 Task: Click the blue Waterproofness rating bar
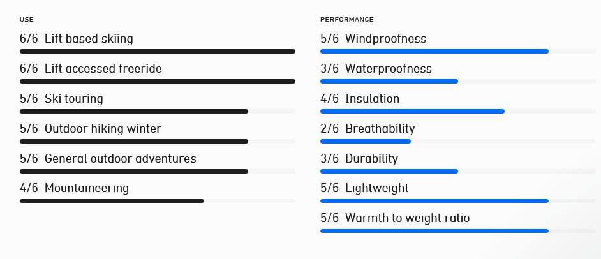click(389, 81)
